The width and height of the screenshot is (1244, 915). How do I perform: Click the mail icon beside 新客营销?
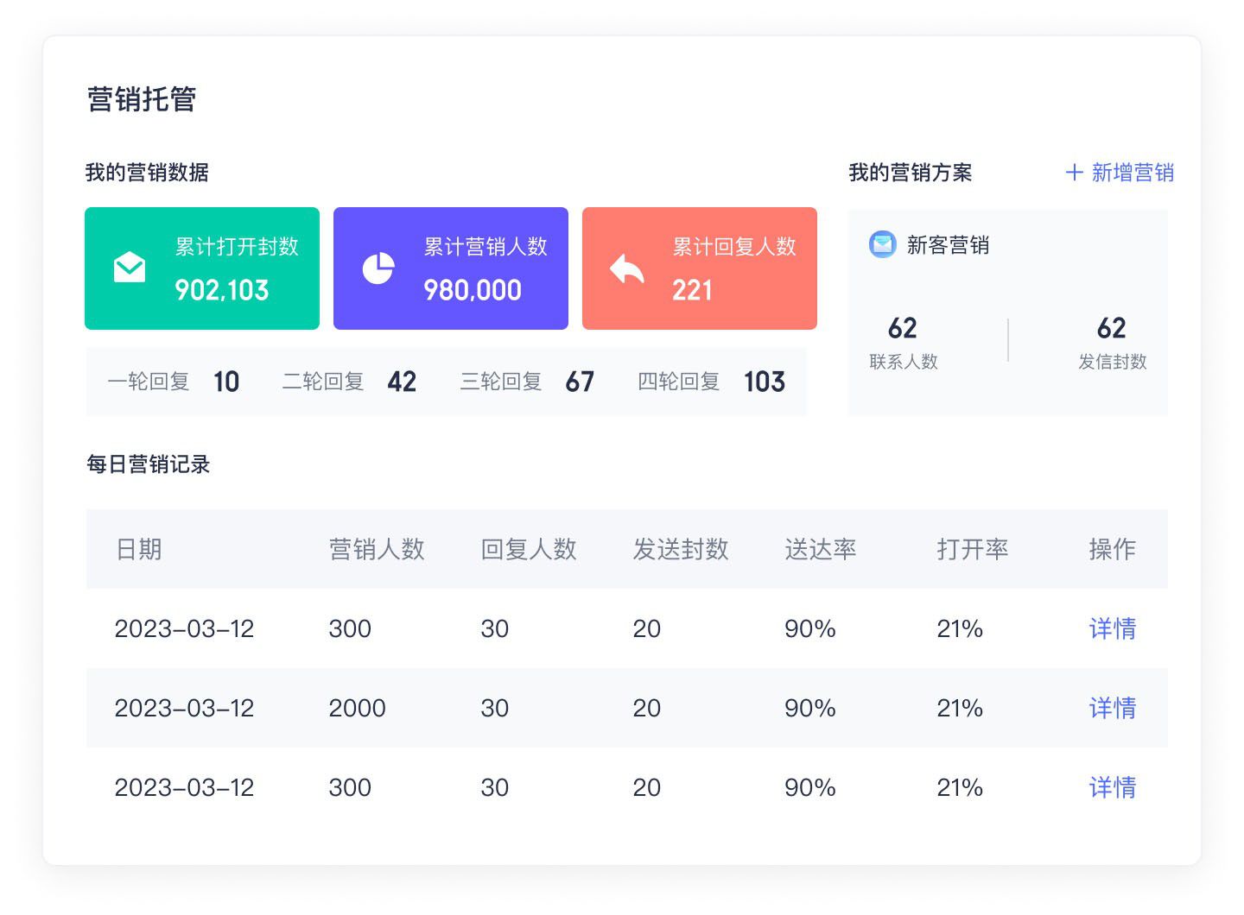[x=880, y=244]
